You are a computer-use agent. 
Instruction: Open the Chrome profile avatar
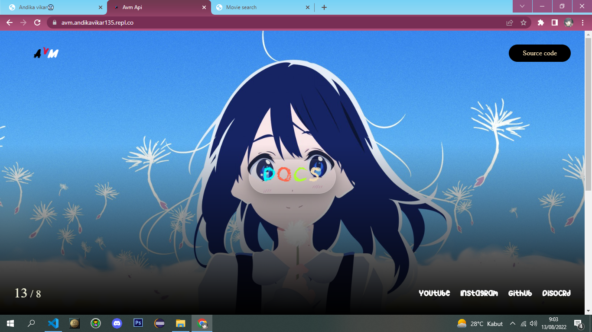click(569, 22)
